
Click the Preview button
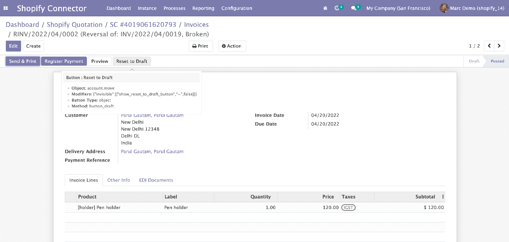(100, 61)
